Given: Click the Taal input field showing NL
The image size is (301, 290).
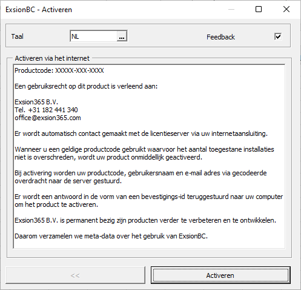Looking at the screenshot, I should coord(94,36).
